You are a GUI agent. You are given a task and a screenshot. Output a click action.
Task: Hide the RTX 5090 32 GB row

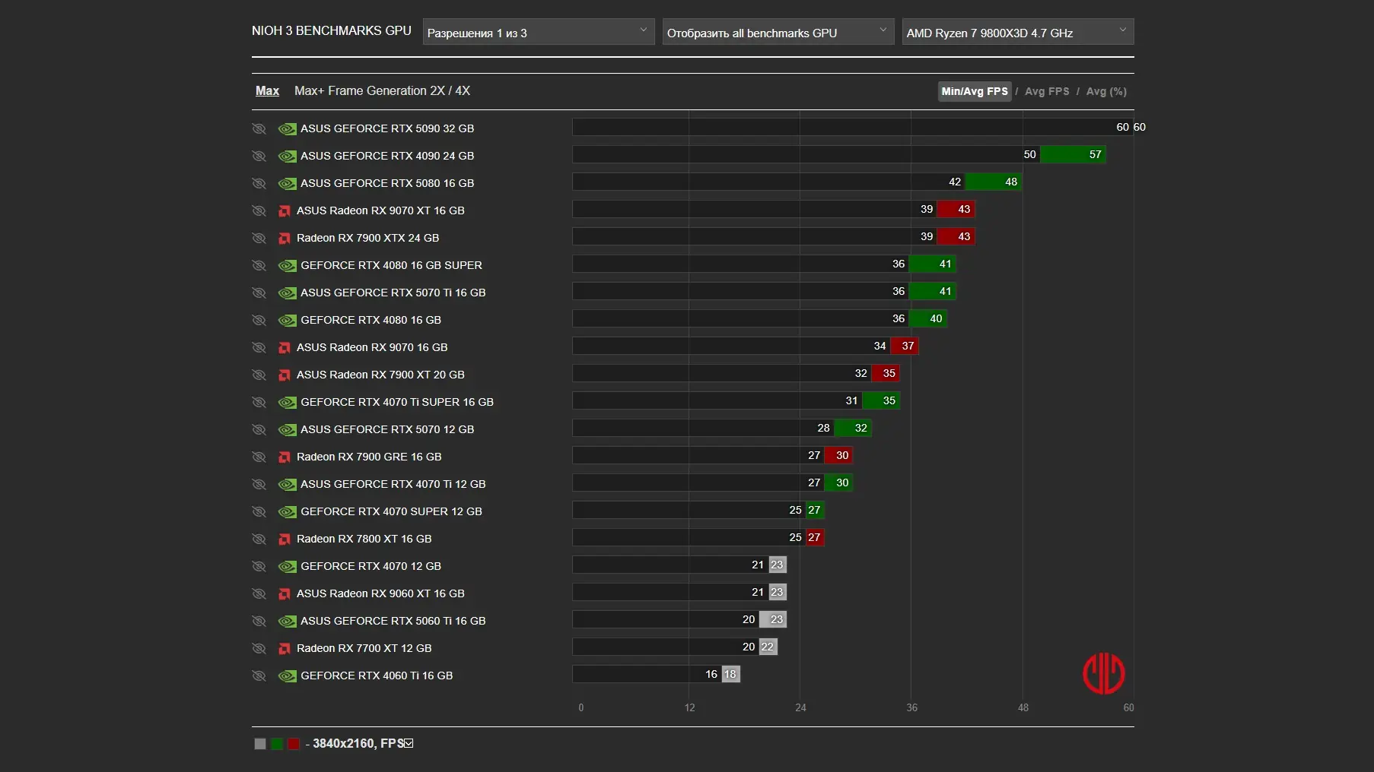click(259, 129)
